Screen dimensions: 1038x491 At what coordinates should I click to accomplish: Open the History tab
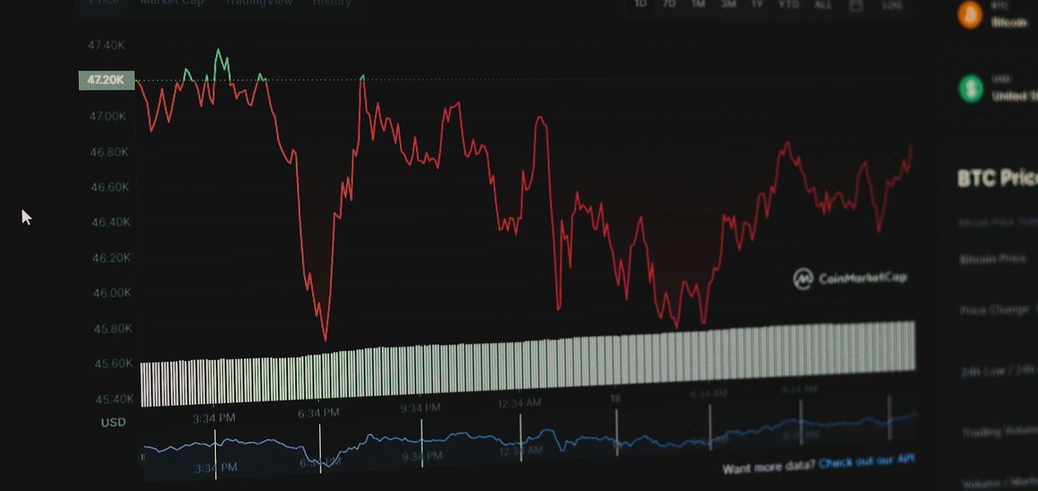(x=332, y=3)
